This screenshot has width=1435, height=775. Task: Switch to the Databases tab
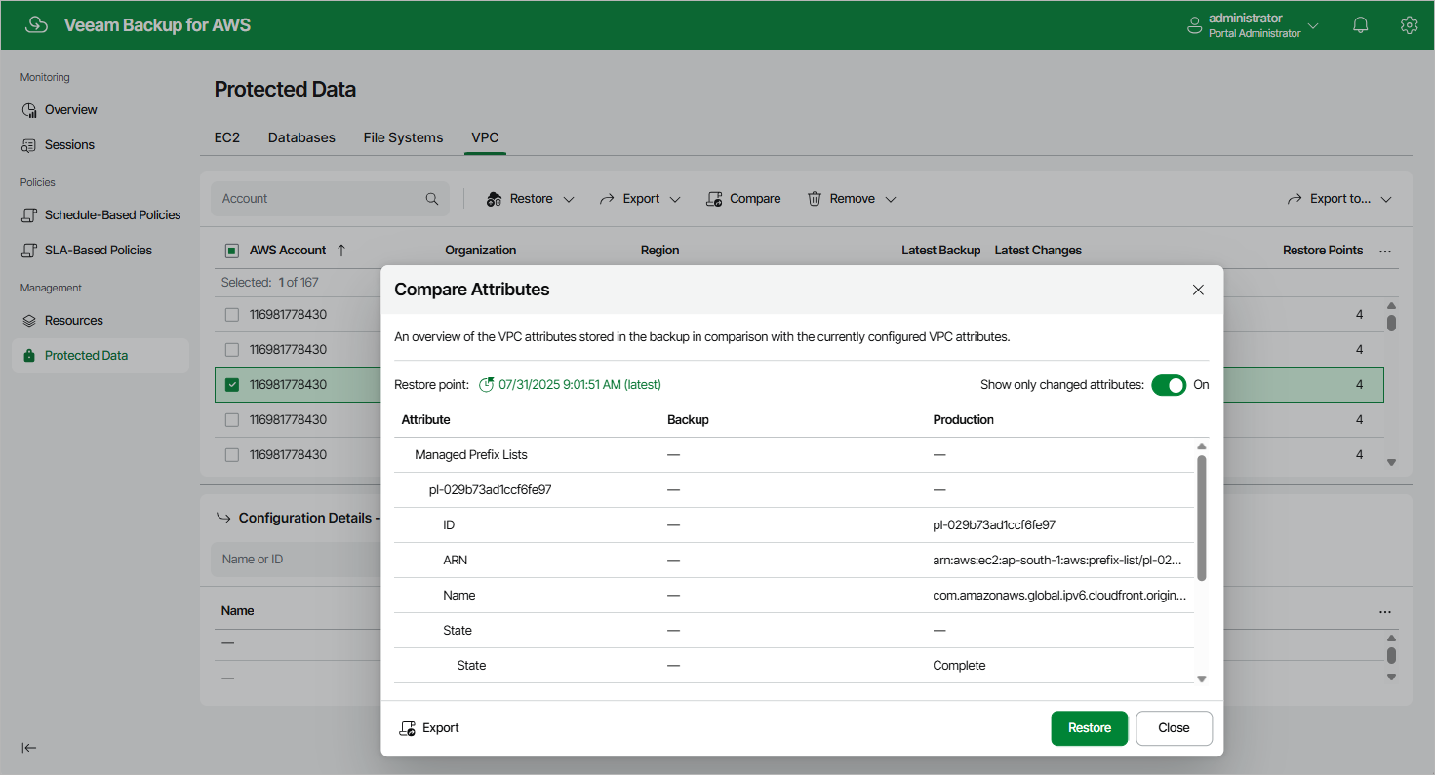[x=301, y=138]
